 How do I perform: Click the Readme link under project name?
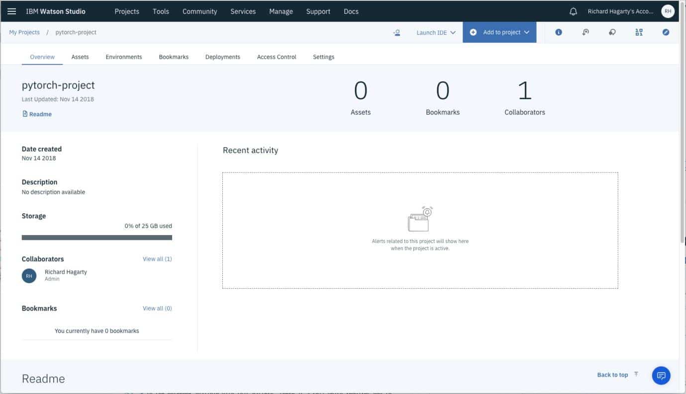tap(37, 114)
